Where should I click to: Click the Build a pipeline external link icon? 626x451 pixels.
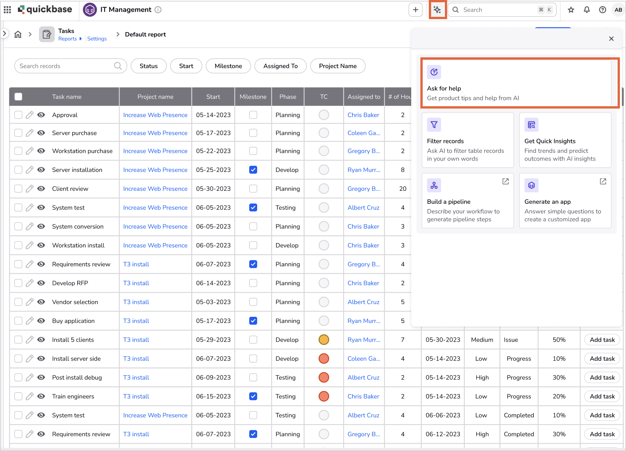[x=505, y=182]
